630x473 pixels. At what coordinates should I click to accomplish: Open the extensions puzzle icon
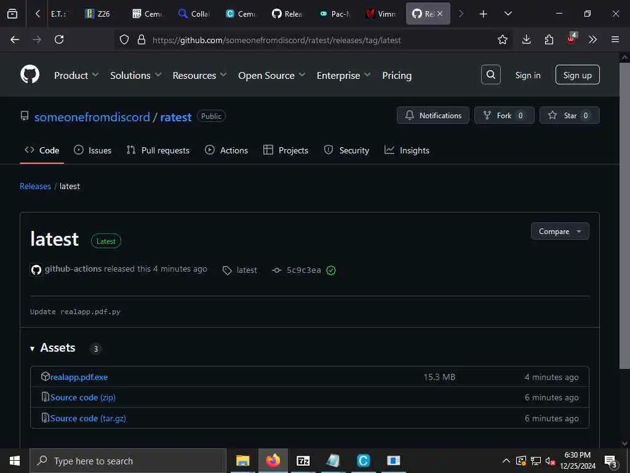point(549,39)
